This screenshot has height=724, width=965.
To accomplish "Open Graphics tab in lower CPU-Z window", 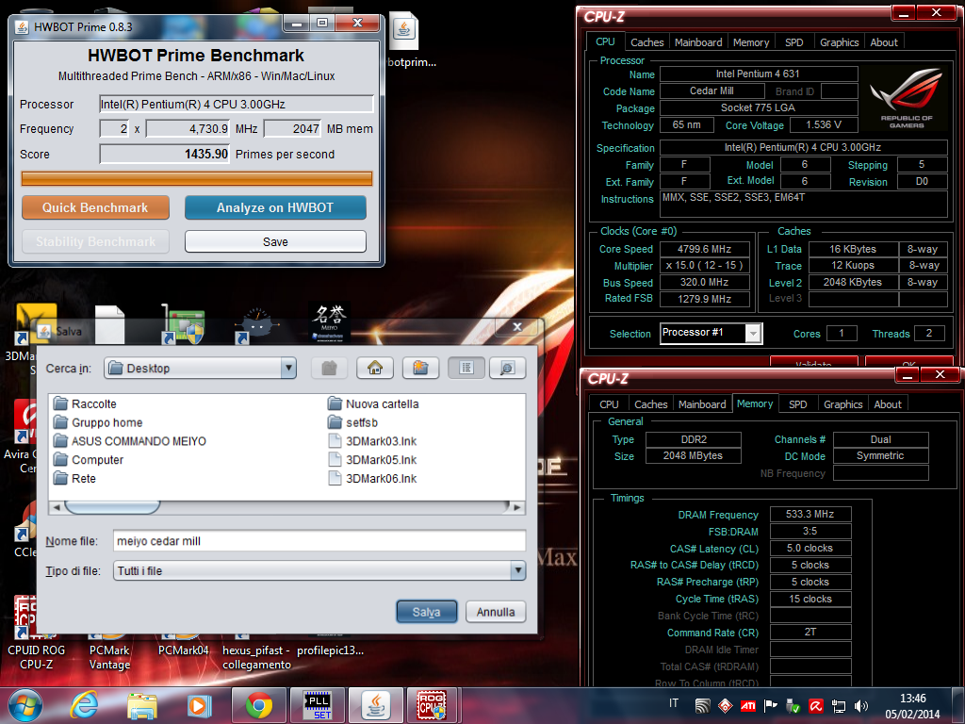I will click(x=842, y=404).
